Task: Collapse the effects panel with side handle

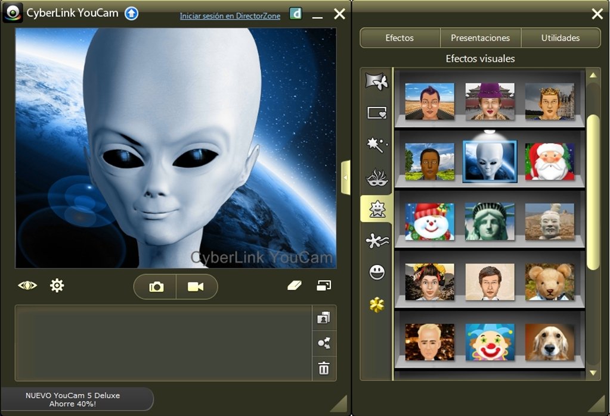Action: click(345, 177)
